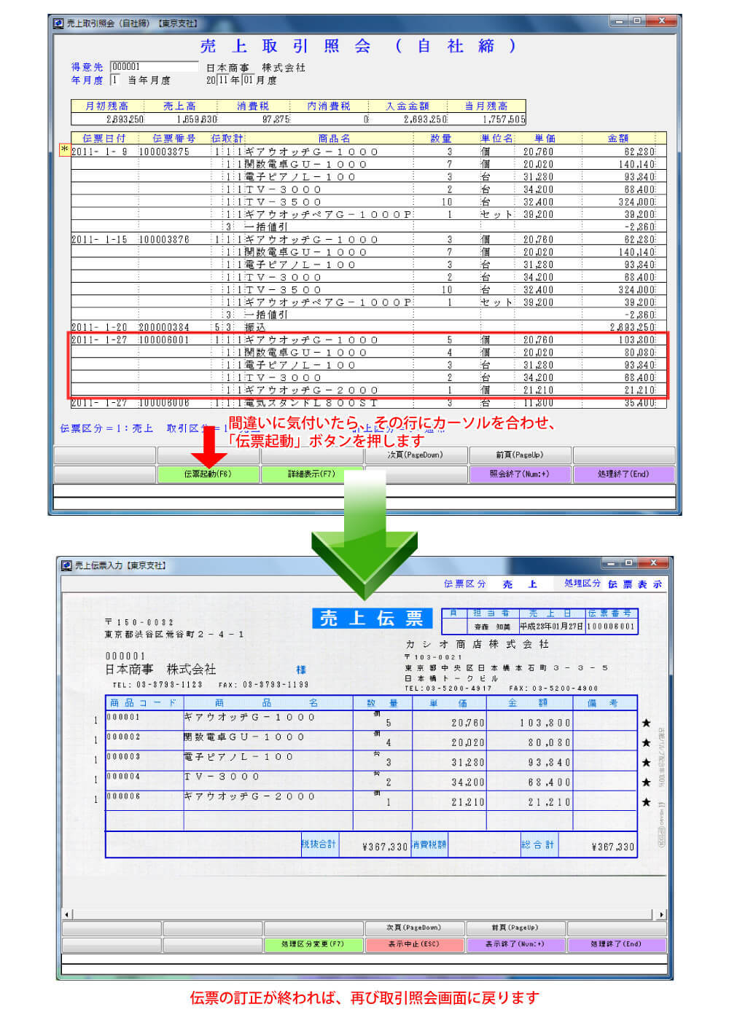The height and width of the screenshot is (1020, 729).
Task: Click the 総合計 value ¥367,330
Action: 613,847
